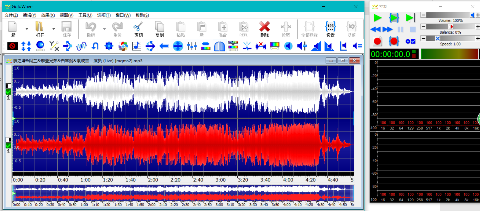Screen dimensions: 480x211
Task: Click the 剪切 (Cut) scissors icon
Action: [138, 29]
